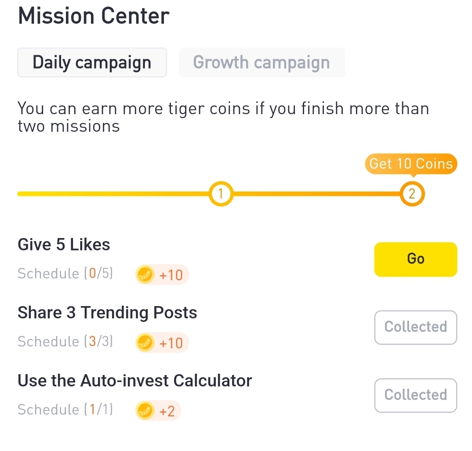Tap the coin icon for Share 3 Trending Posts

click(x=145, y=343)
